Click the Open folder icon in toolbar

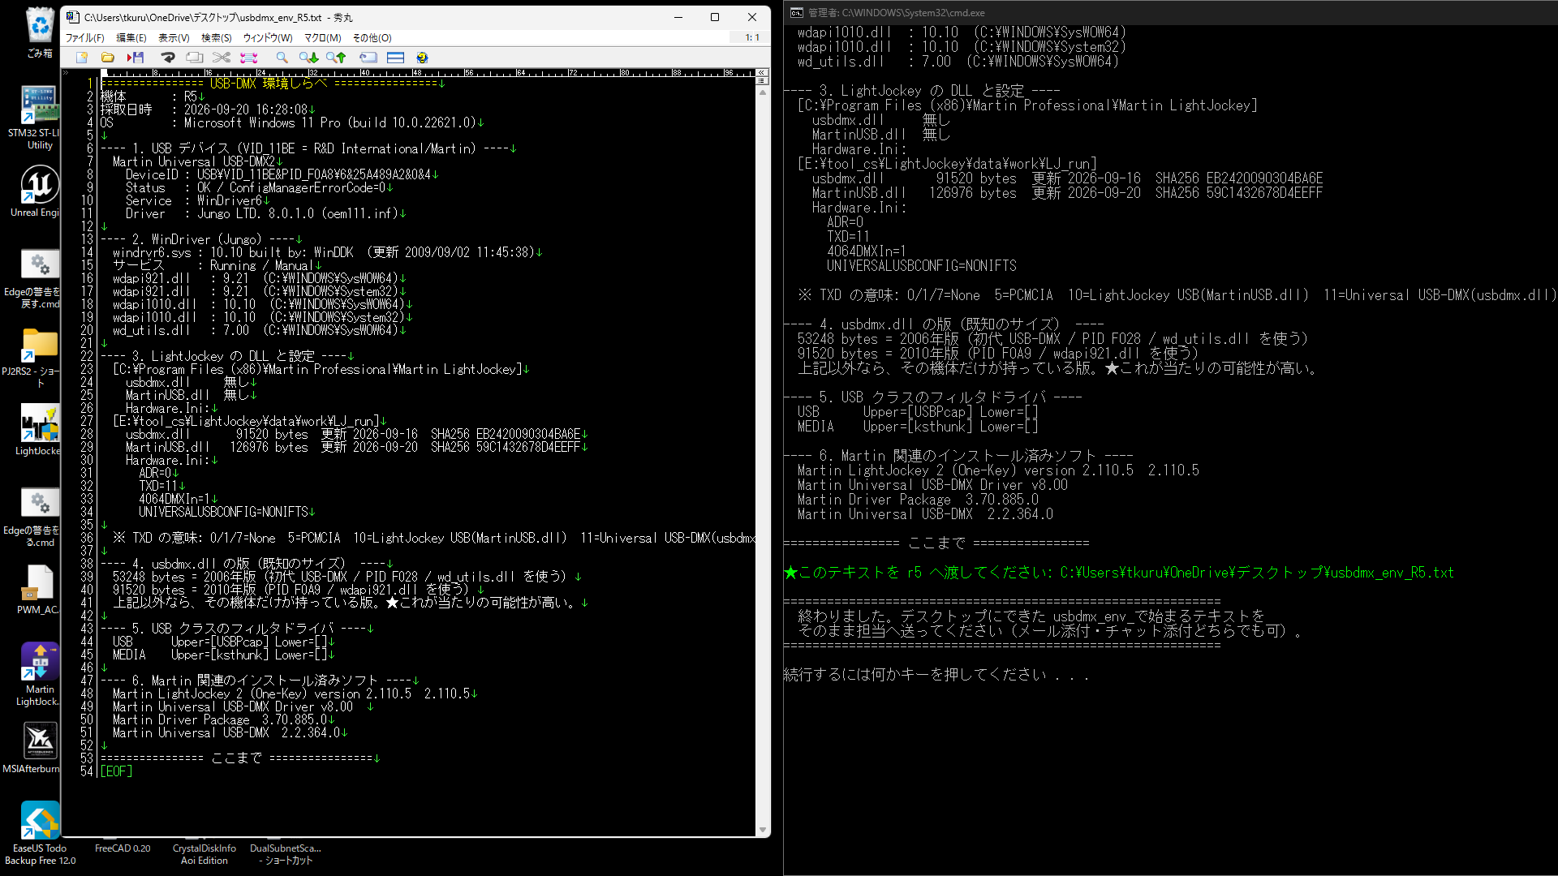[108, 58]
